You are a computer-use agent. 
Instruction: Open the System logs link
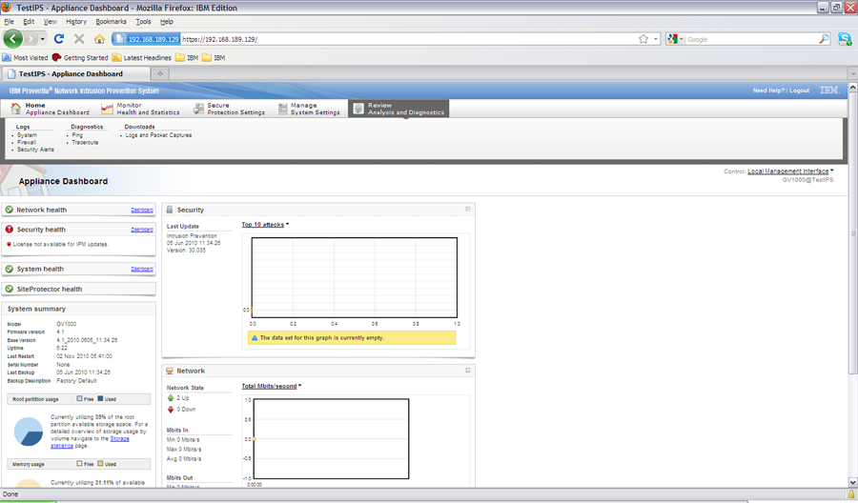(x=27, y=135)
